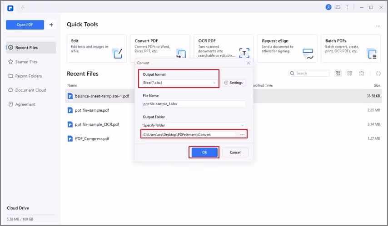The height and width of the screenshot is (226, 388).
Task: Switch recent files to list view
Action: (x=338, y=73)
